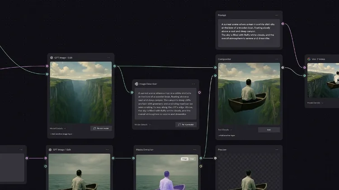Open the three-dot menu of the Compositor node
The width and height of the screenshot is (339, 190).
click(x=277, y=59)
